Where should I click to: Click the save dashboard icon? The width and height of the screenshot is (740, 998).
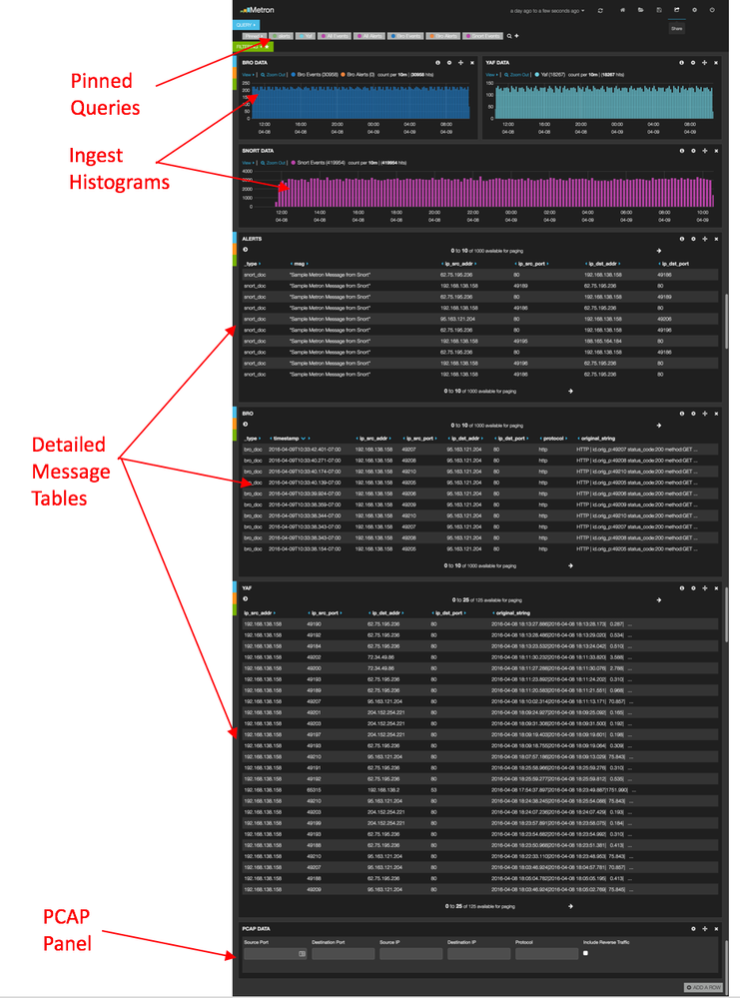(658, 10)
